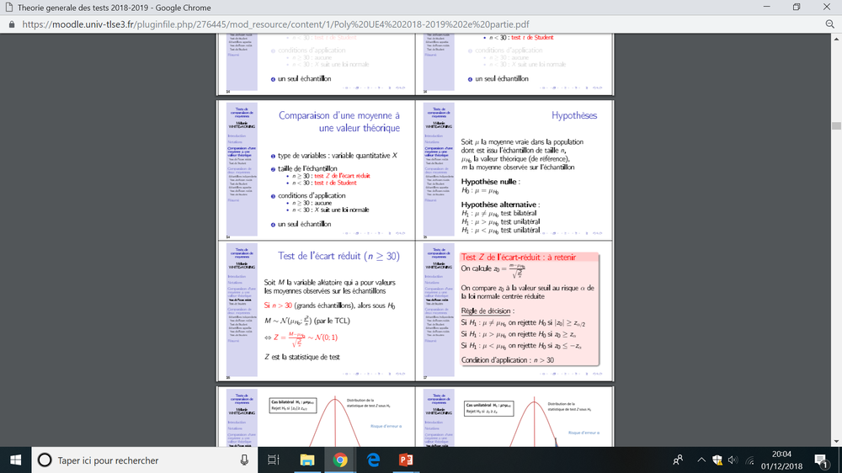This screenshot has width=842, height=473.
Task: Open the Action Center notifications icon
Action: point(820,460)
